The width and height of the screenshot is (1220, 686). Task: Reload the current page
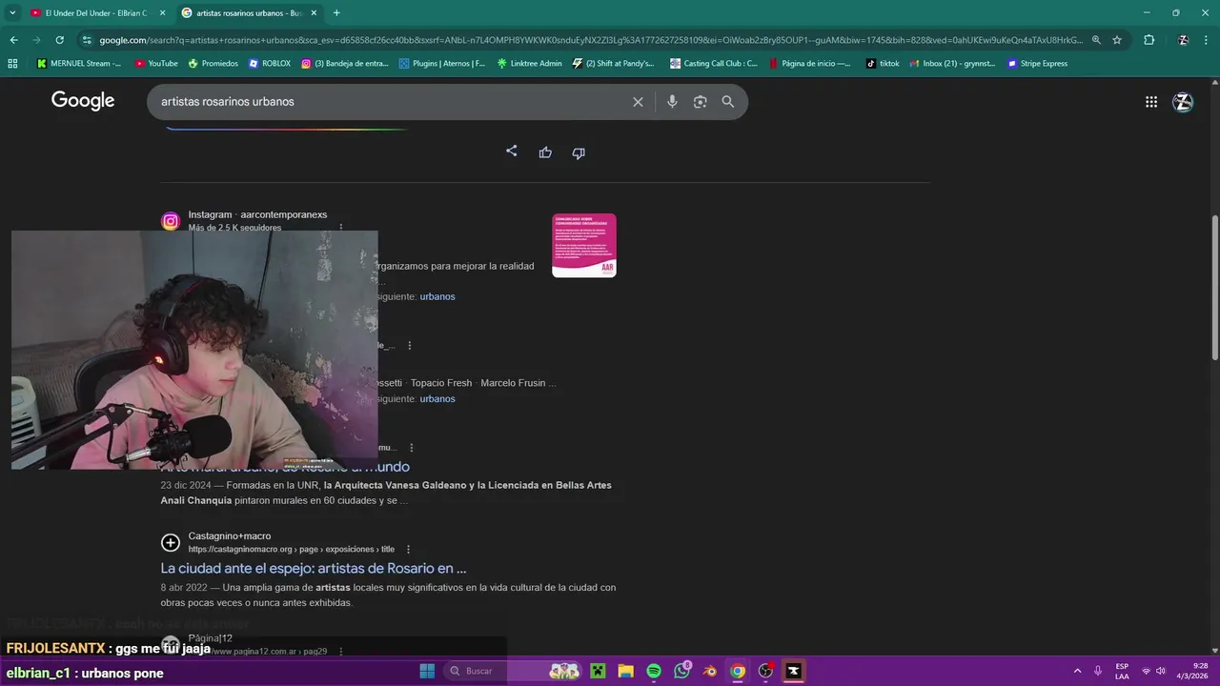pos(59,40)
